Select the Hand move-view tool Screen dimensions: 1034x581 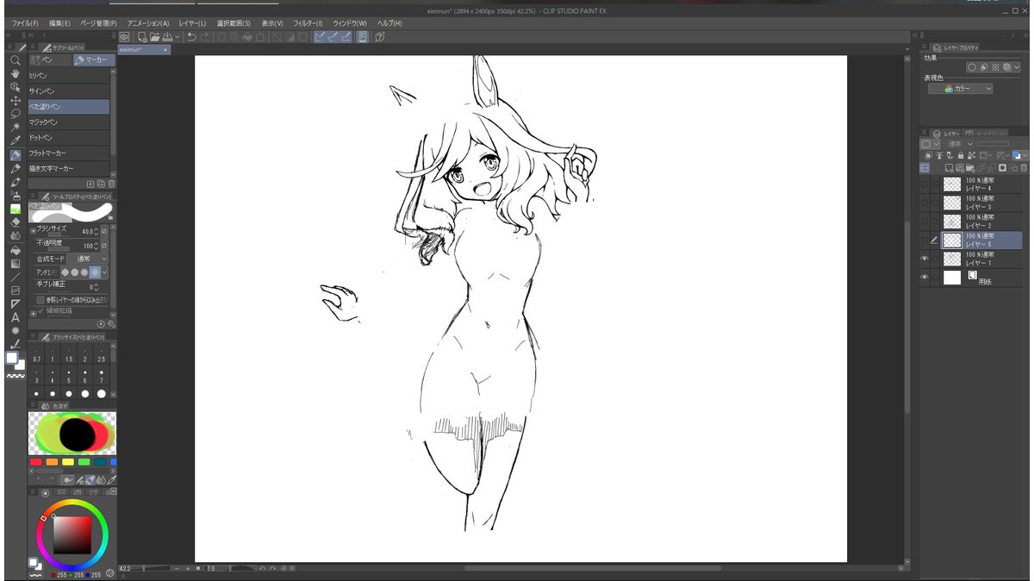tap(16, 73)
